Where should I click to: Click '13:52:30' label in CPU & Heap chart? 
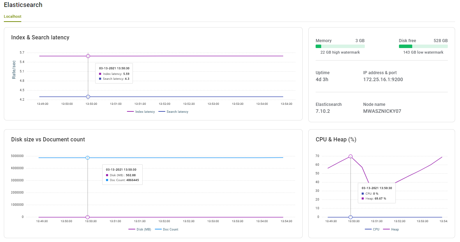(400, 221)
